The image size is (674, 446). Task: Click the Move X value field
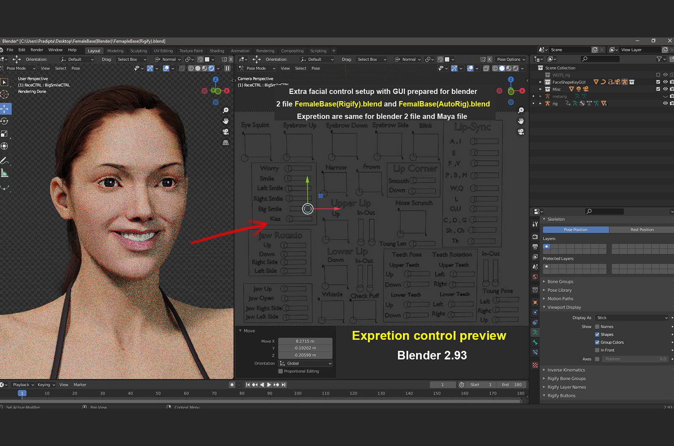click(x=305, y=341)
